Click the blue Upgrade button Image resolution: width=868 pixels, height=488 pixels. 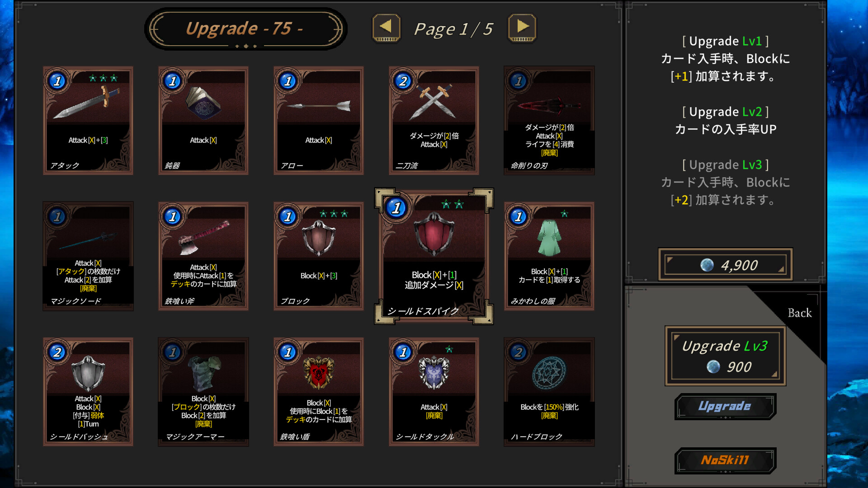pyautogui.click(x=725, y=407)
